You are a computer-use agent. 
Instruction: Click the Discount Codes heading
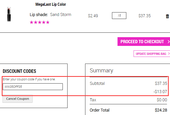(x=19, y=71)
